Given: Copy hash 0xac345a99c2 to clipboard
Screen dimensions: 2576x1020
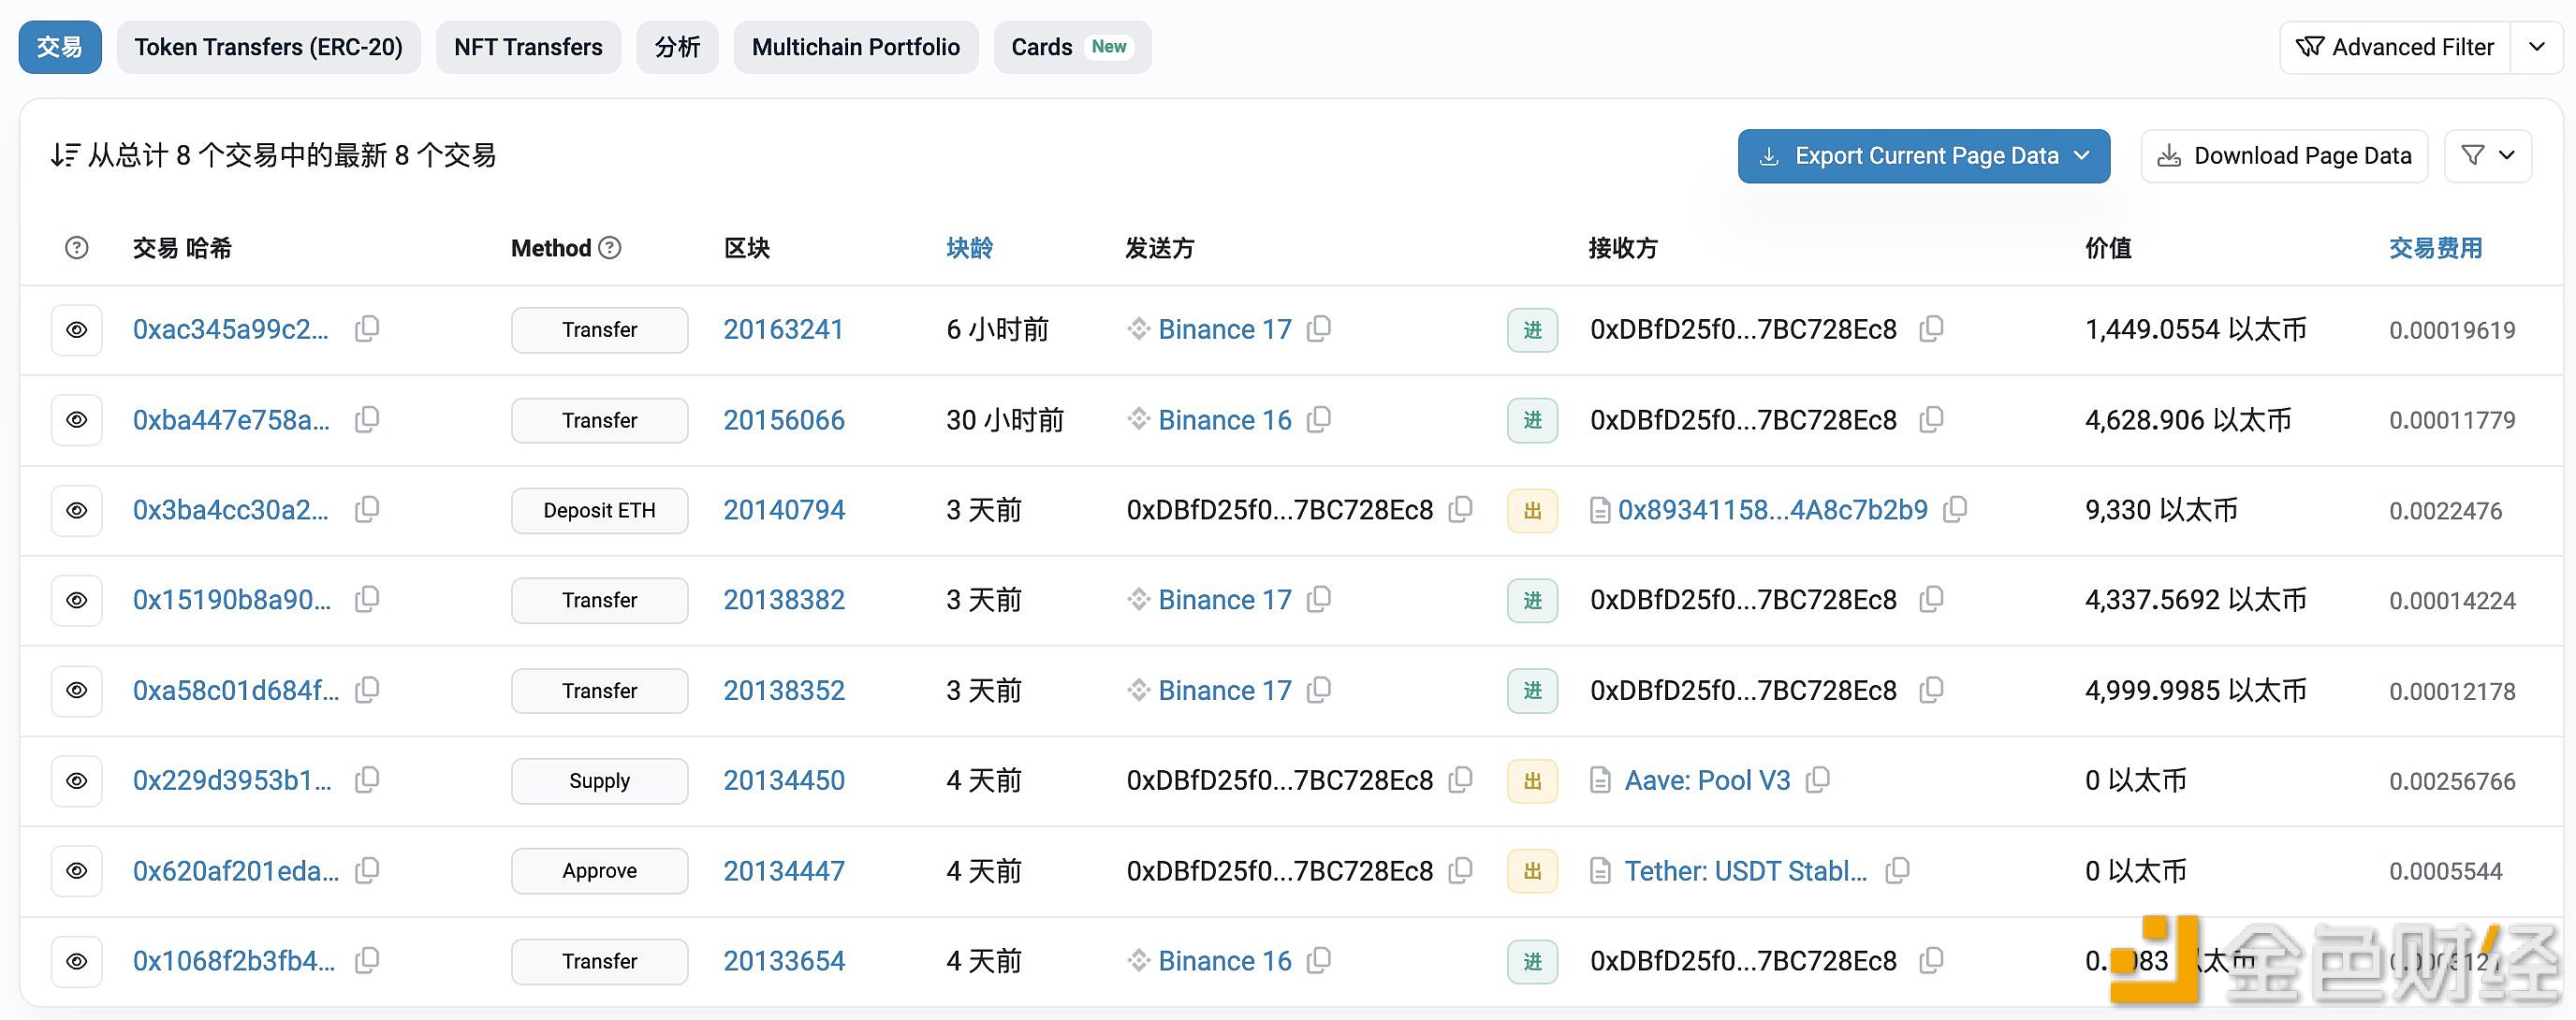Looking at the screenshot, I should click(367, 329).
